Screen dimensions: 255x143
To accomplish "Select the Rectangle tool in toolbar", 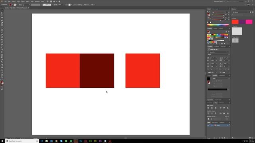I will click(2, 30).
